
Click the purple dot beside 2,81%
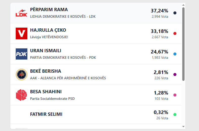click(175, 74)
